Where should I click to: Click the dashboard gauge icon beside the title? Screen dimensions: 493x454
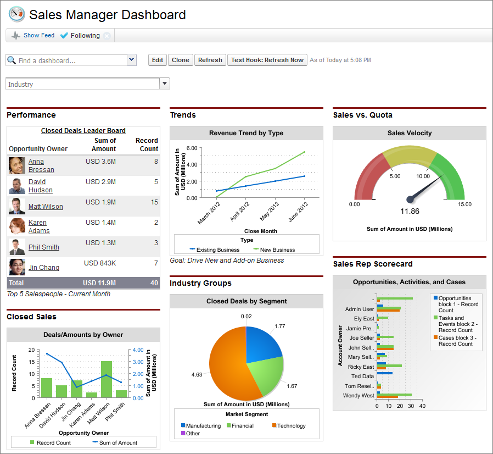[x=16, y=14]
